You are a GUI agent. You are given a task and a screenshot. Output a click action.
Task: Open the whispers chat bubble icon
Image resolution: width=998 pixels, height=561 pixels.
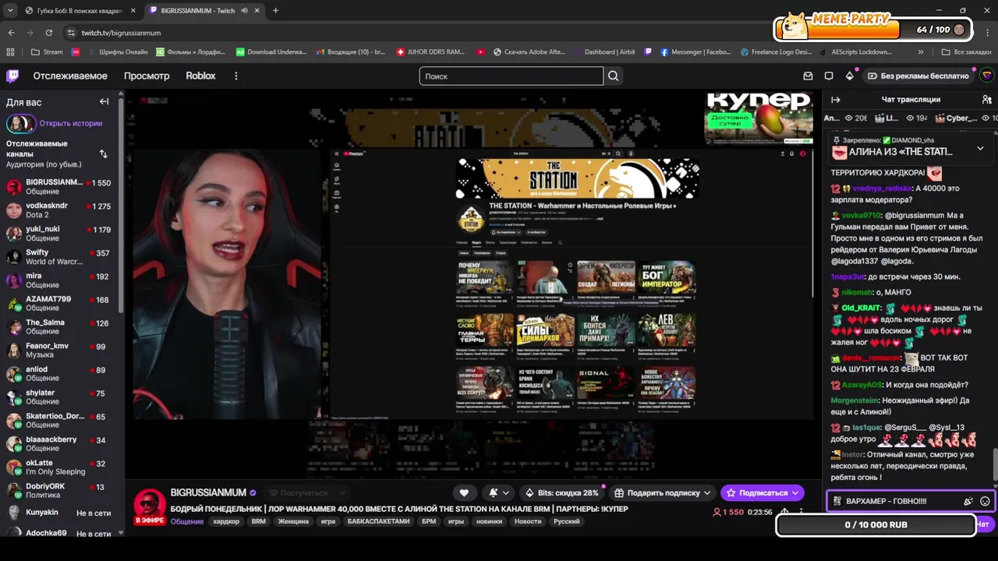(x=829, y=76)
